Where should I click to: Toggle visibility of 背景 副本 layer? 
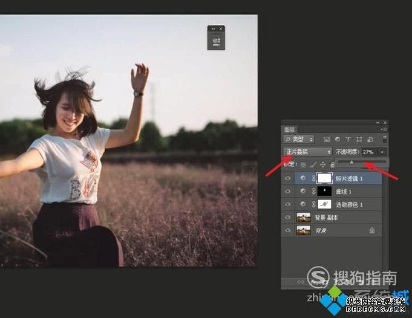pos(288,217)
